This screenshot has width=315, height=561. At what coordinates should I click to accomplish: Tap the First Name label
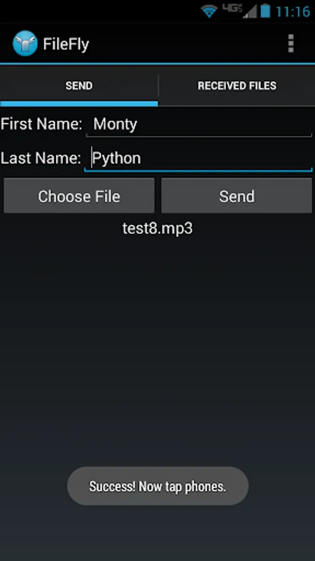[42, 124]
